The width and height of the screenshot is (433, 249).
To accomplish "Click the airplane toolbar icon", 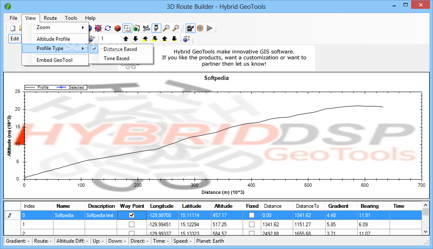I will (x=146, y=28).
